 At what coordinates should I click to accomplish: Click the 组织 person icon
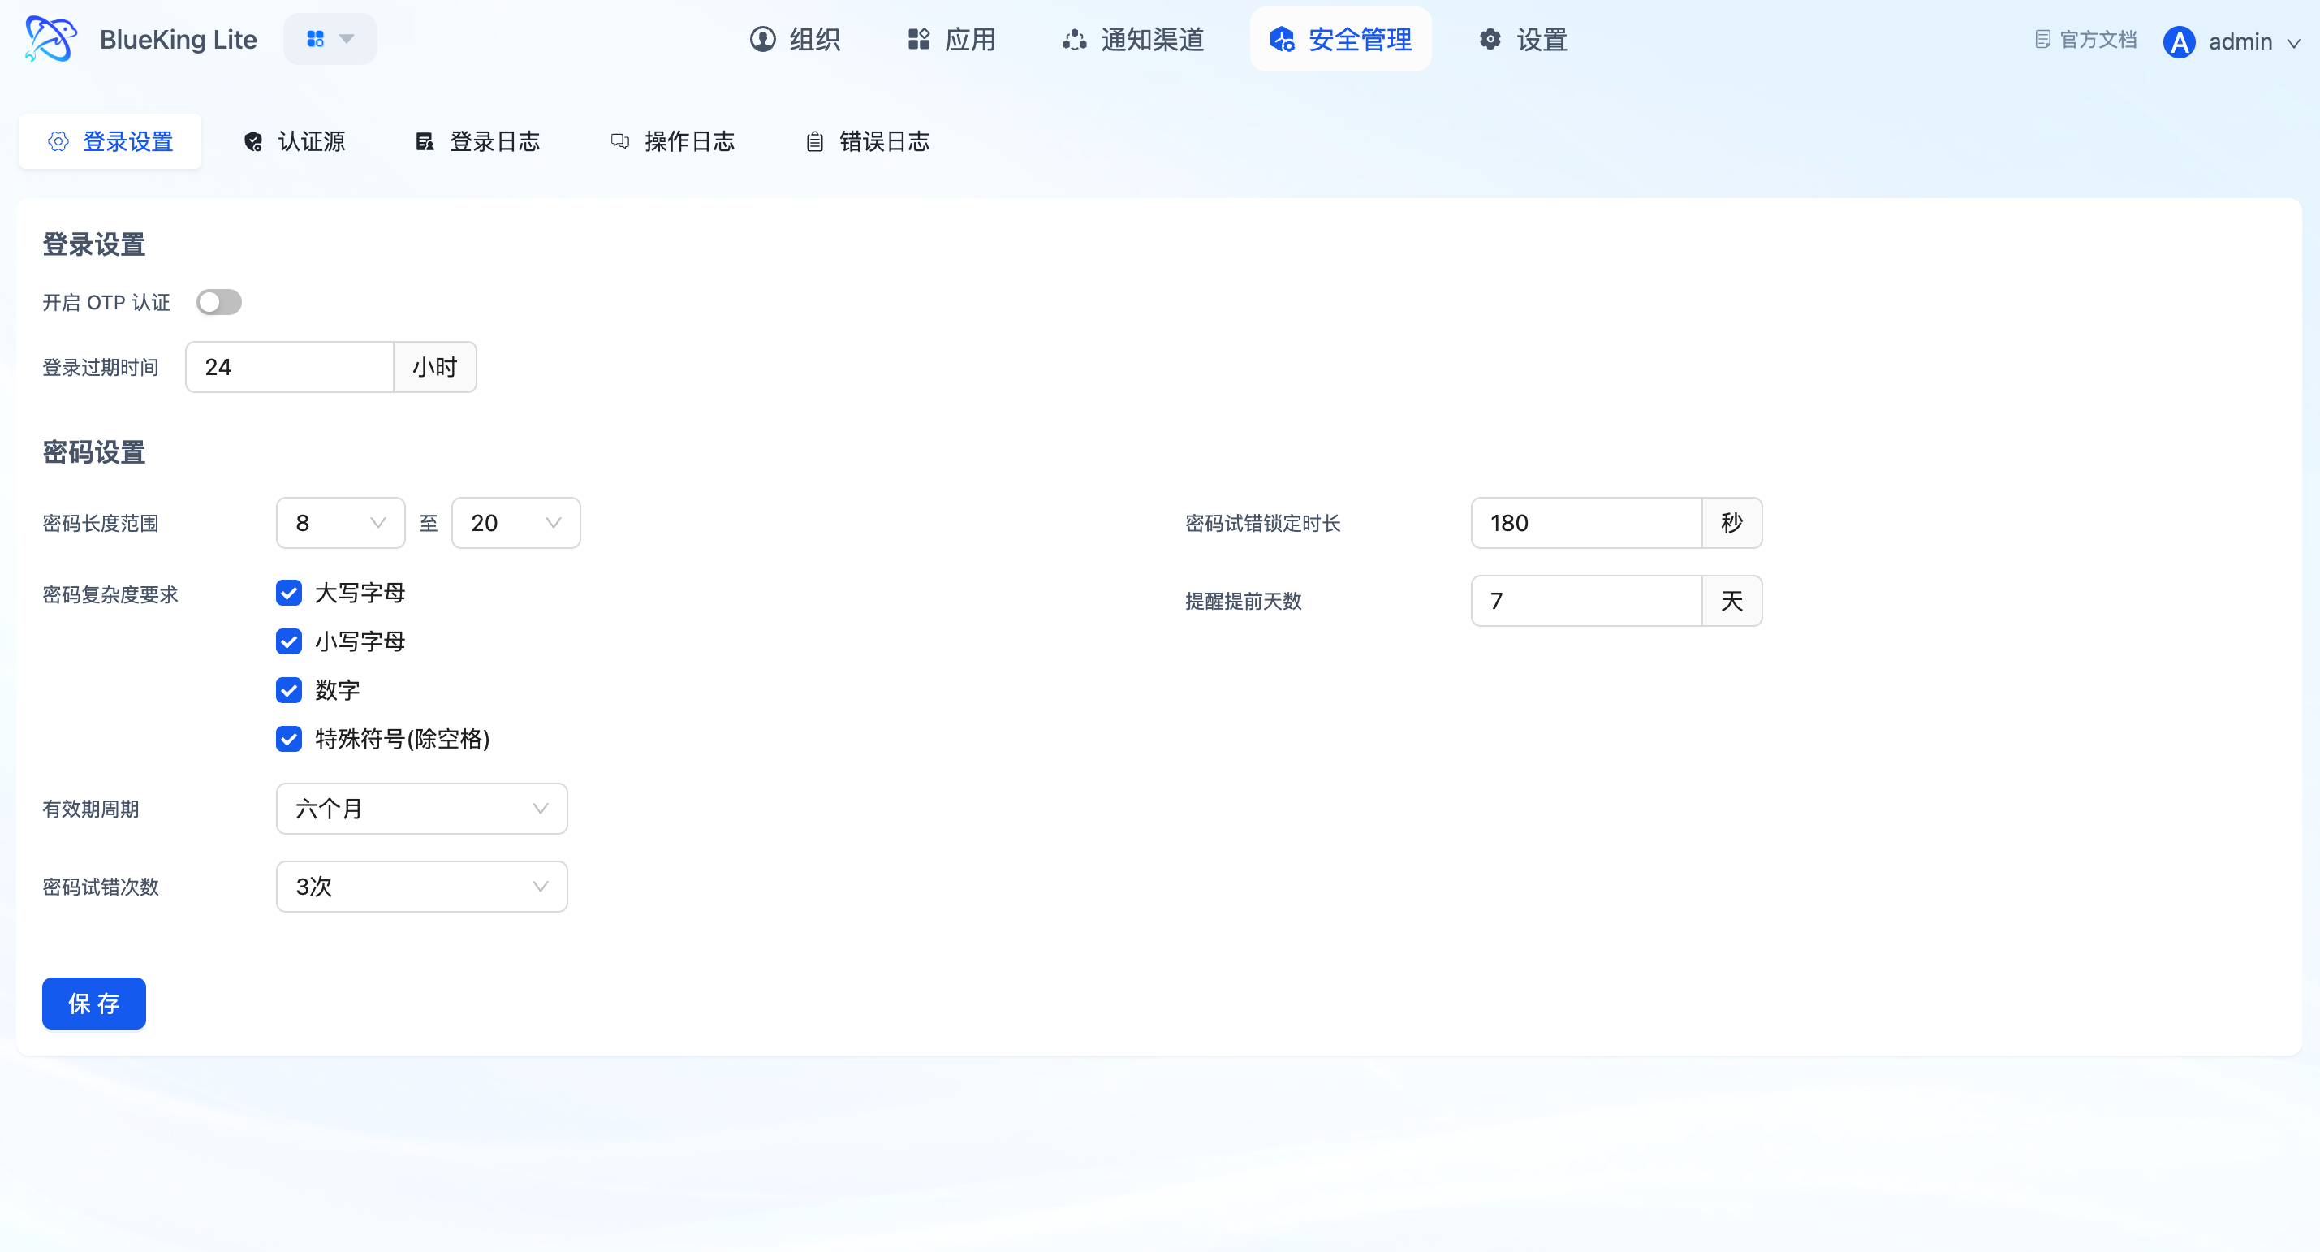tap(762, 40)
